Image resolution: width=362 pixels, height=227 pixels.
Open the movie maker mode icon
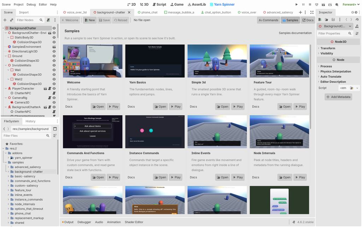coord(337,4)
